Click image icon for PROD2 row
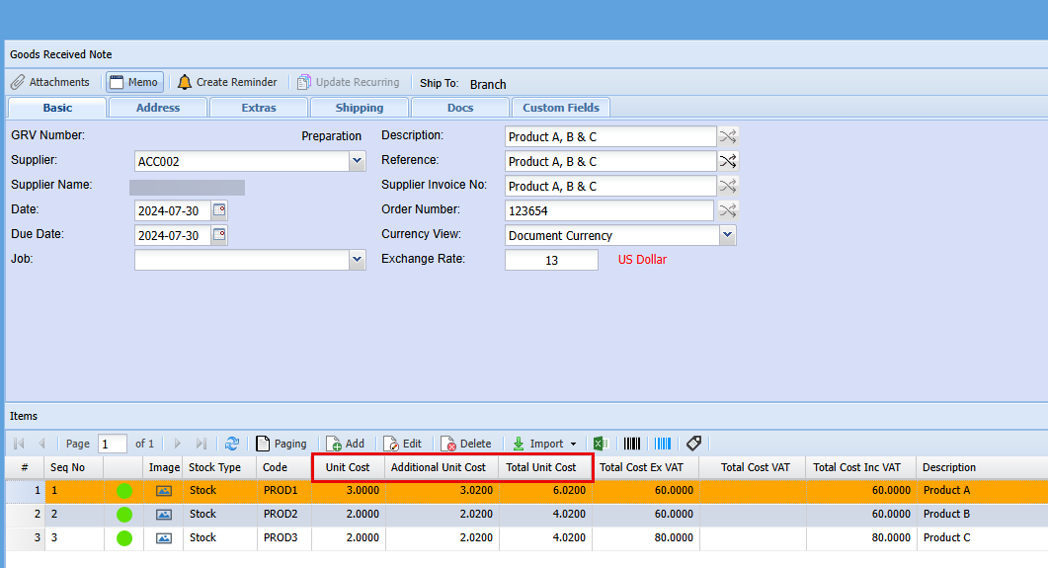The height and width of the screenshot is (568, 1048). tap(164, 515)
